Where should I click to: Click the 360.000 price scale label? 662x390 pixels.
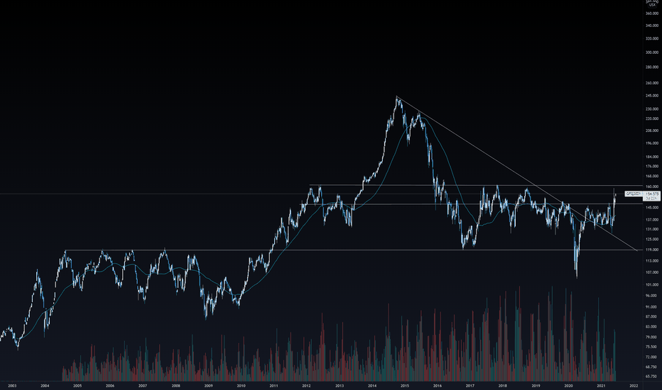click(652, 13)
